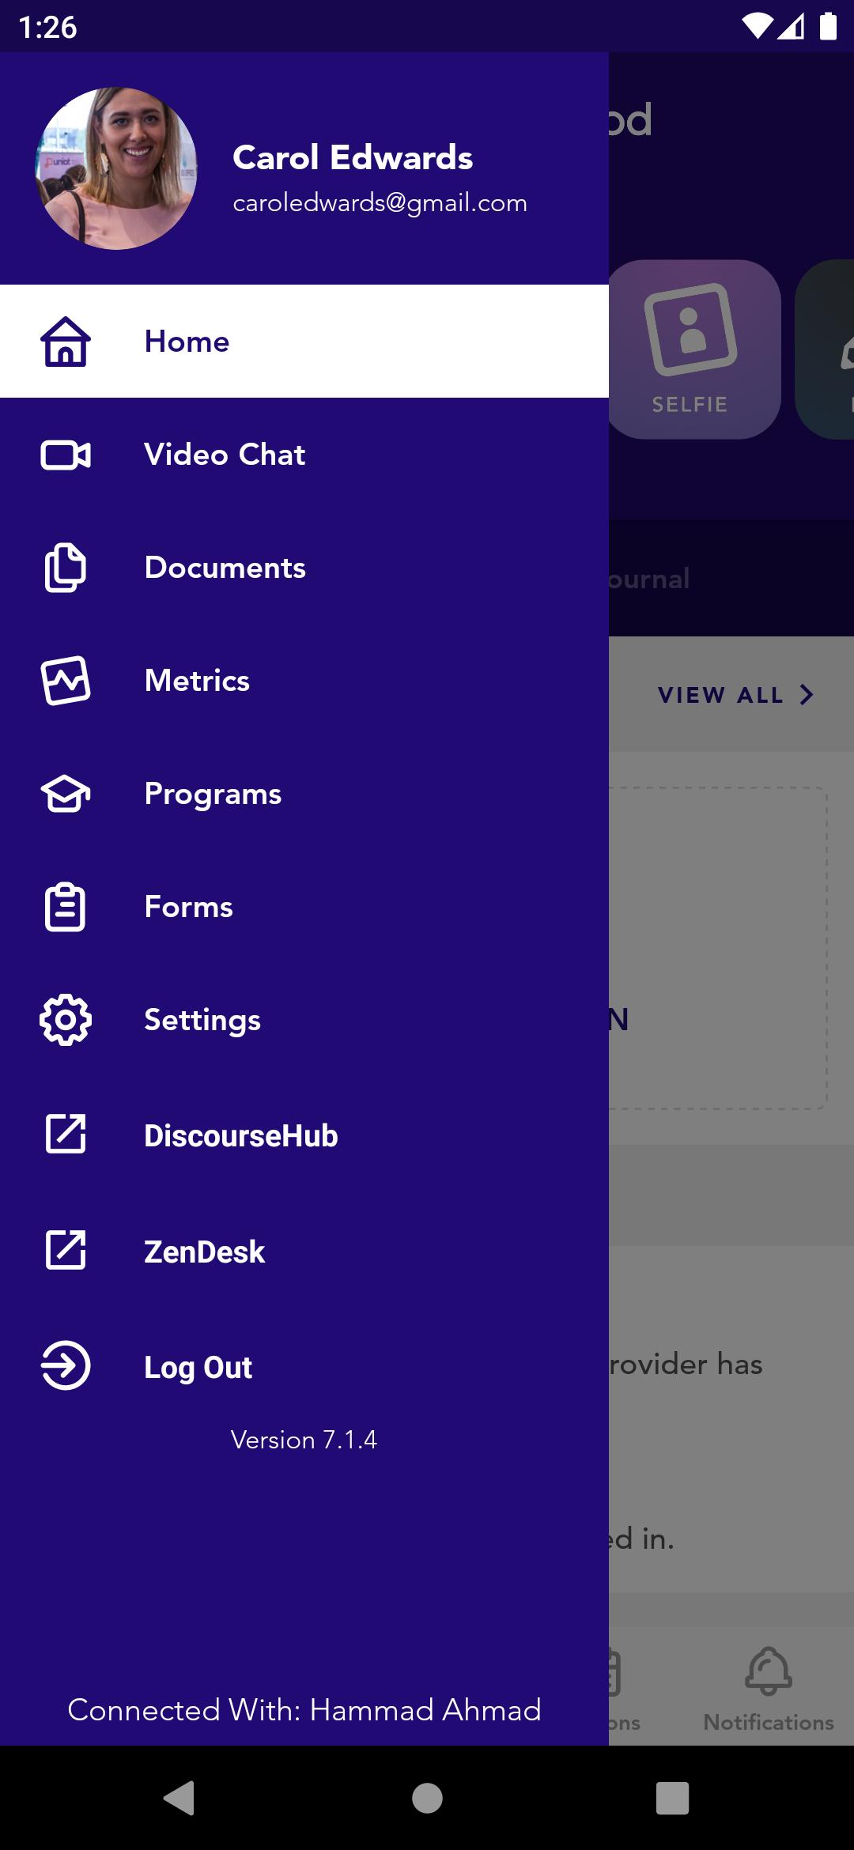
Task: Tap the SELFIE tile button
Action: click(691, 349)
